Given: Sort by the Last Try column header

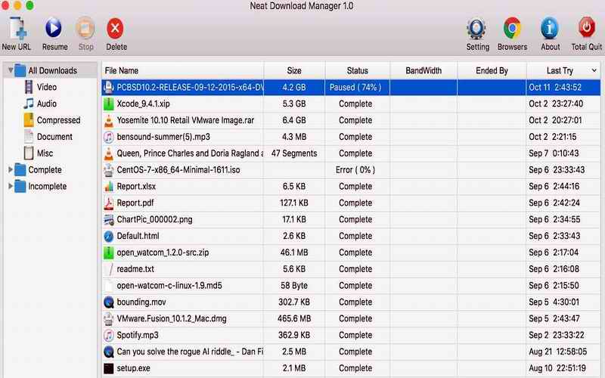Looking at the screenshot, I should (x=559, y=70).
